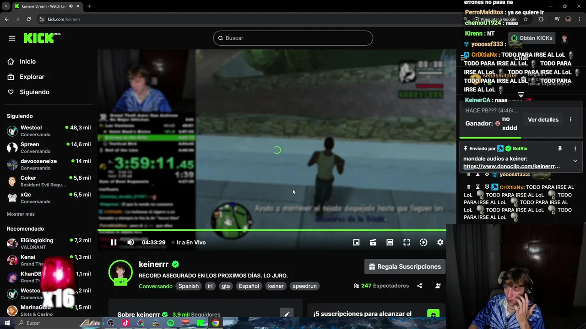The width and height of the screenshot is (586, 329).
Task: Open ElGlogloking recommended channel
Action: click(x=49, y=244)
